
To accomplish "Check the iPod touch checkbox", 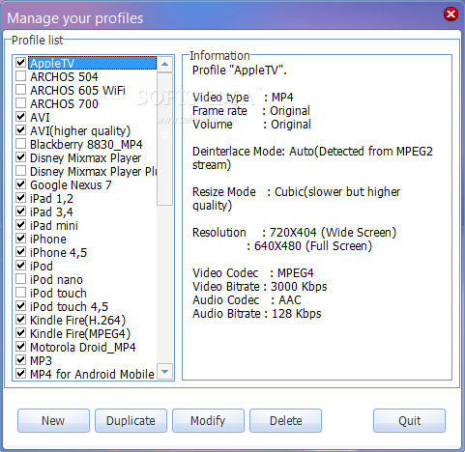I will tap(21, 293).
